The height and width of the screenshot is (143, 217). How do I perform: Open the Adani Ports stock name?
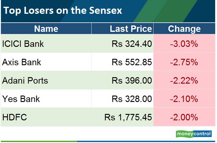pyautogui.click(x=25, y=81)
